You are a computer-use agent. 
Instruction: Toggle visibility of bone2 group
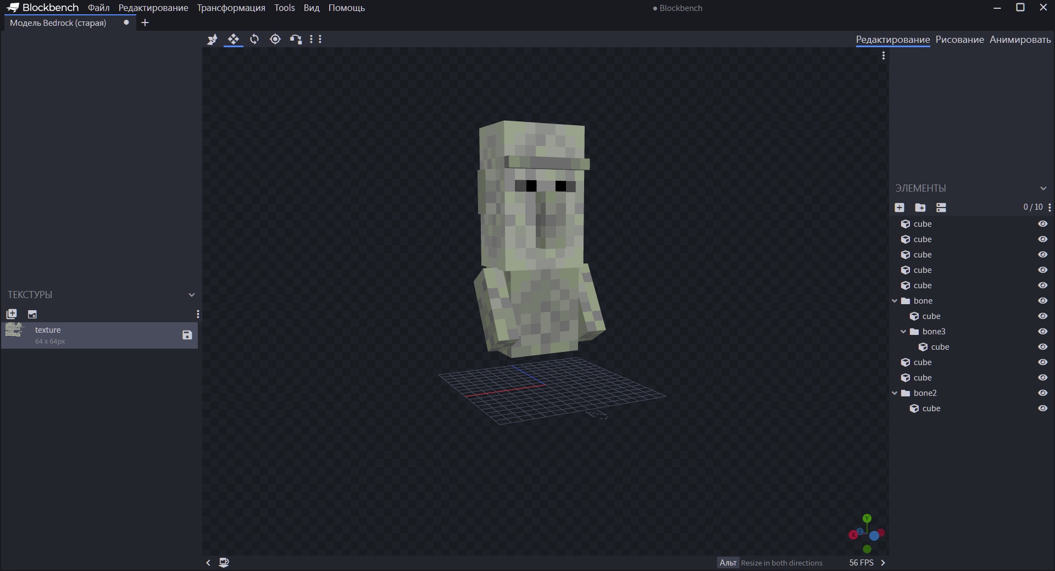click(x=1042, y=393)
